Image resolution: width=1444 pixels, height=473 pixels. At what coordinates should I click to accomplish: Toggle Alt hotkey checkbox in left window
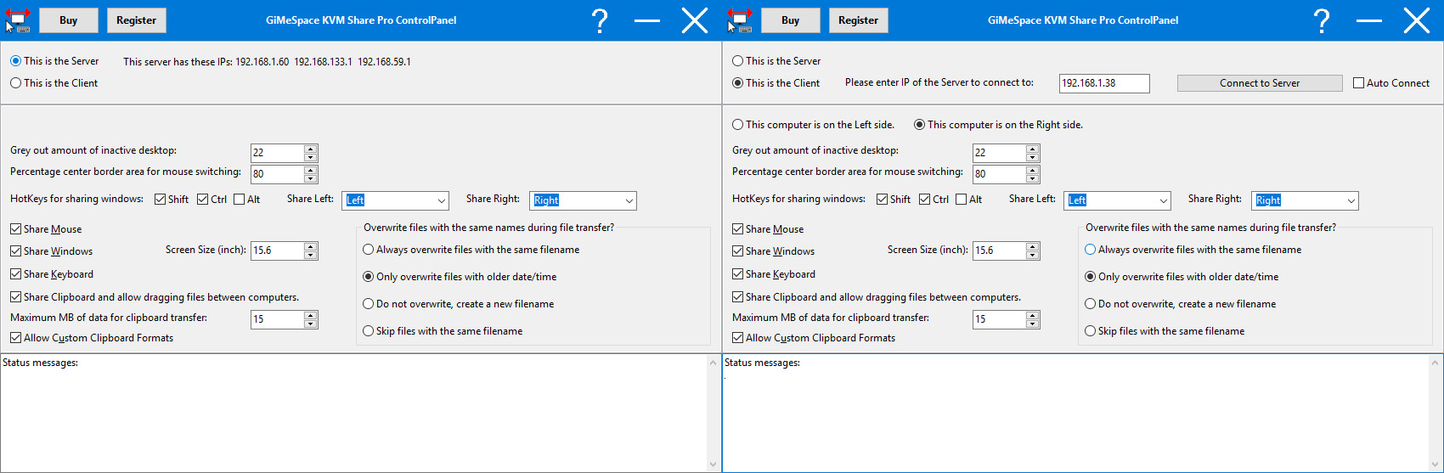(240, 200)
